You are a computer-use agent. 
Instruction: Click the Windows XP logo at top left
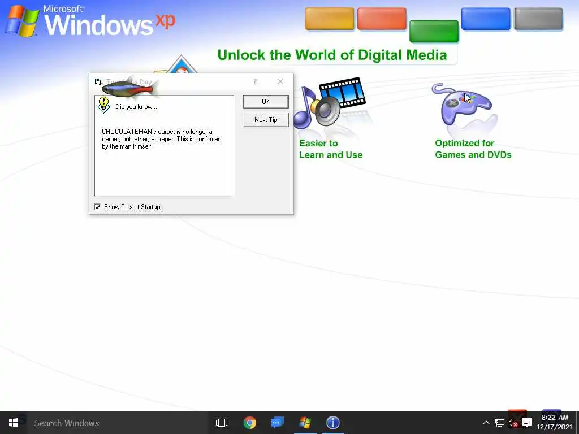pyautogui.click(x=90, y=21)
